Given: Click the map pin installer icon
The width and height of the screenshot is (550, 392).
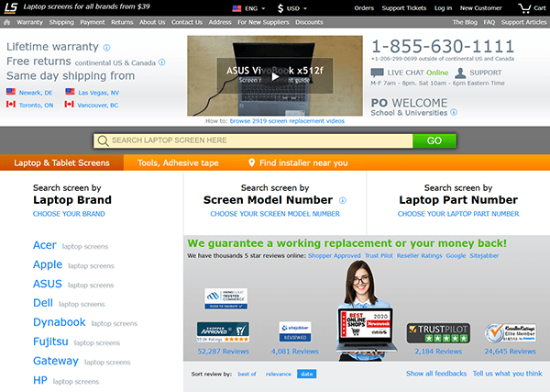Looking at the screenshot, I should [x=251, y=162].
